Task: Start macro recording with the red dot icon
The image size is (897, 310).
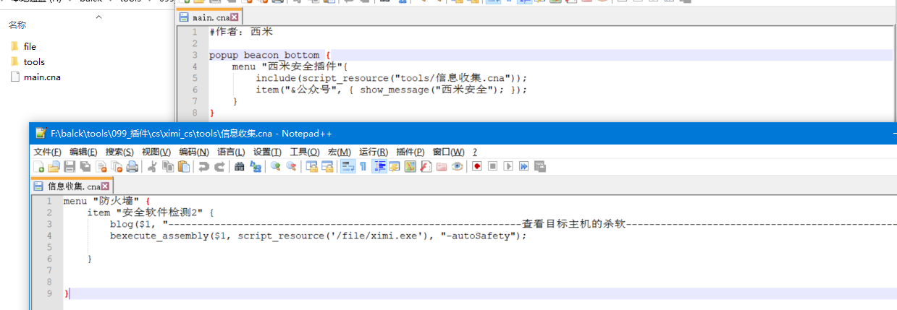Action: (477, 167)
